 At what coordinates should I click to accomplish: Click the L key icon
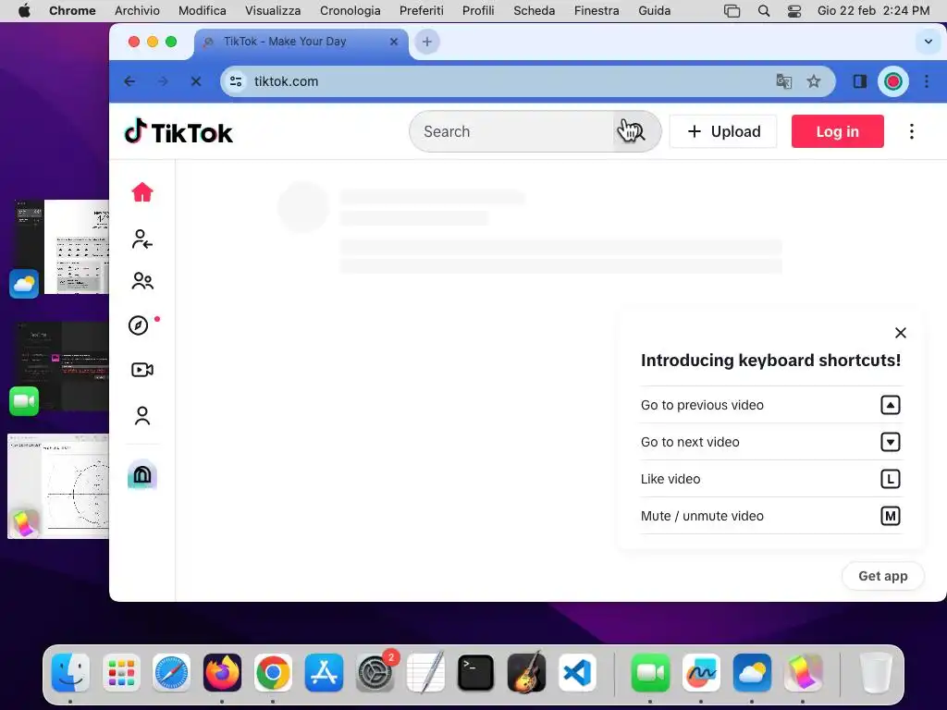pos(891,479)
